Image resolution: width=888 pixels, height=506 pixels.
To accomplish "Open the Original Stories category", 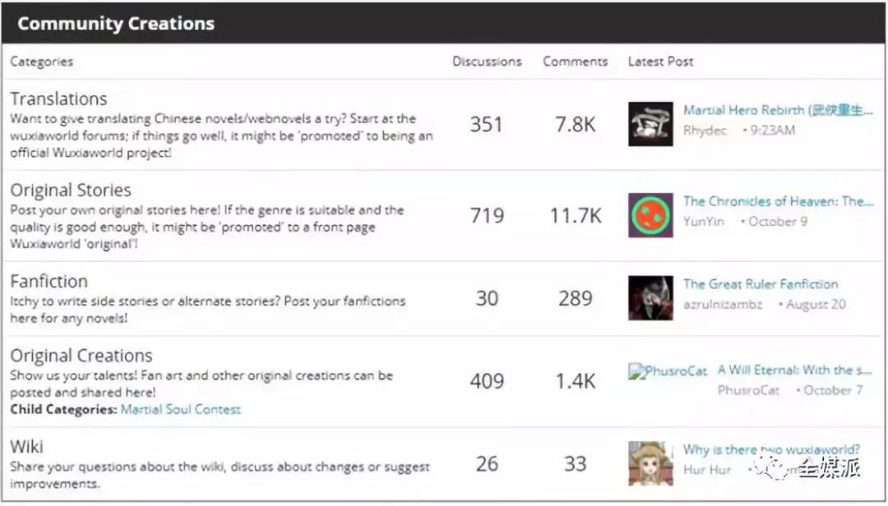I will (71, 190).
